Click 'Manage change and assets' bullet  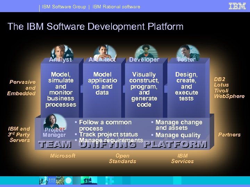point(179,125)
